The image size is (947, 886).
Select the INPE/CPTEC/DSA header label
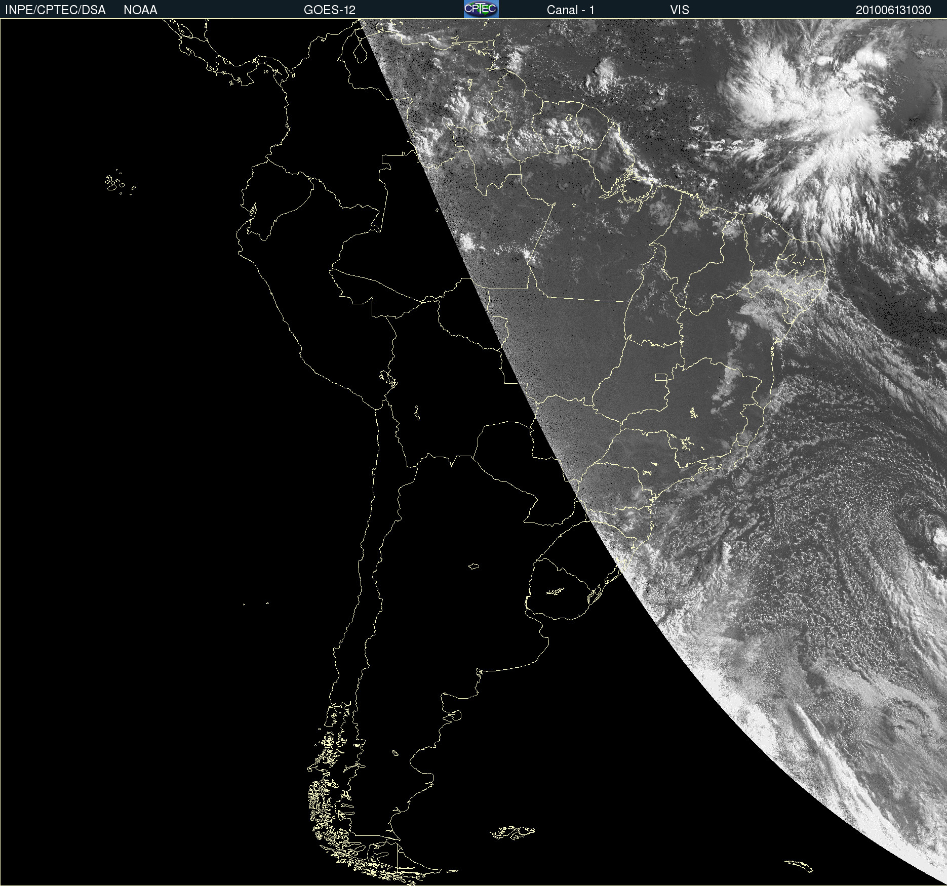click(55, 10)
